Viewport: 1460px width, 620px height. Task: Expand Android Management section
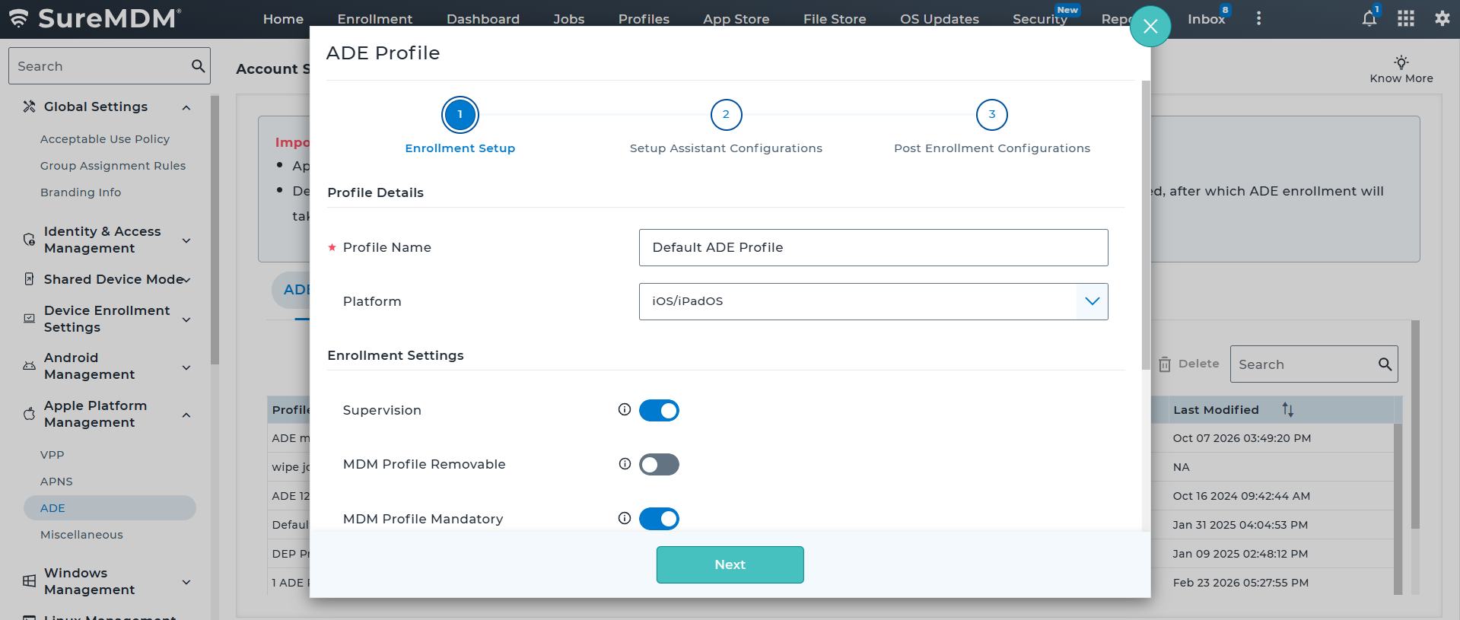click(186, 367)
